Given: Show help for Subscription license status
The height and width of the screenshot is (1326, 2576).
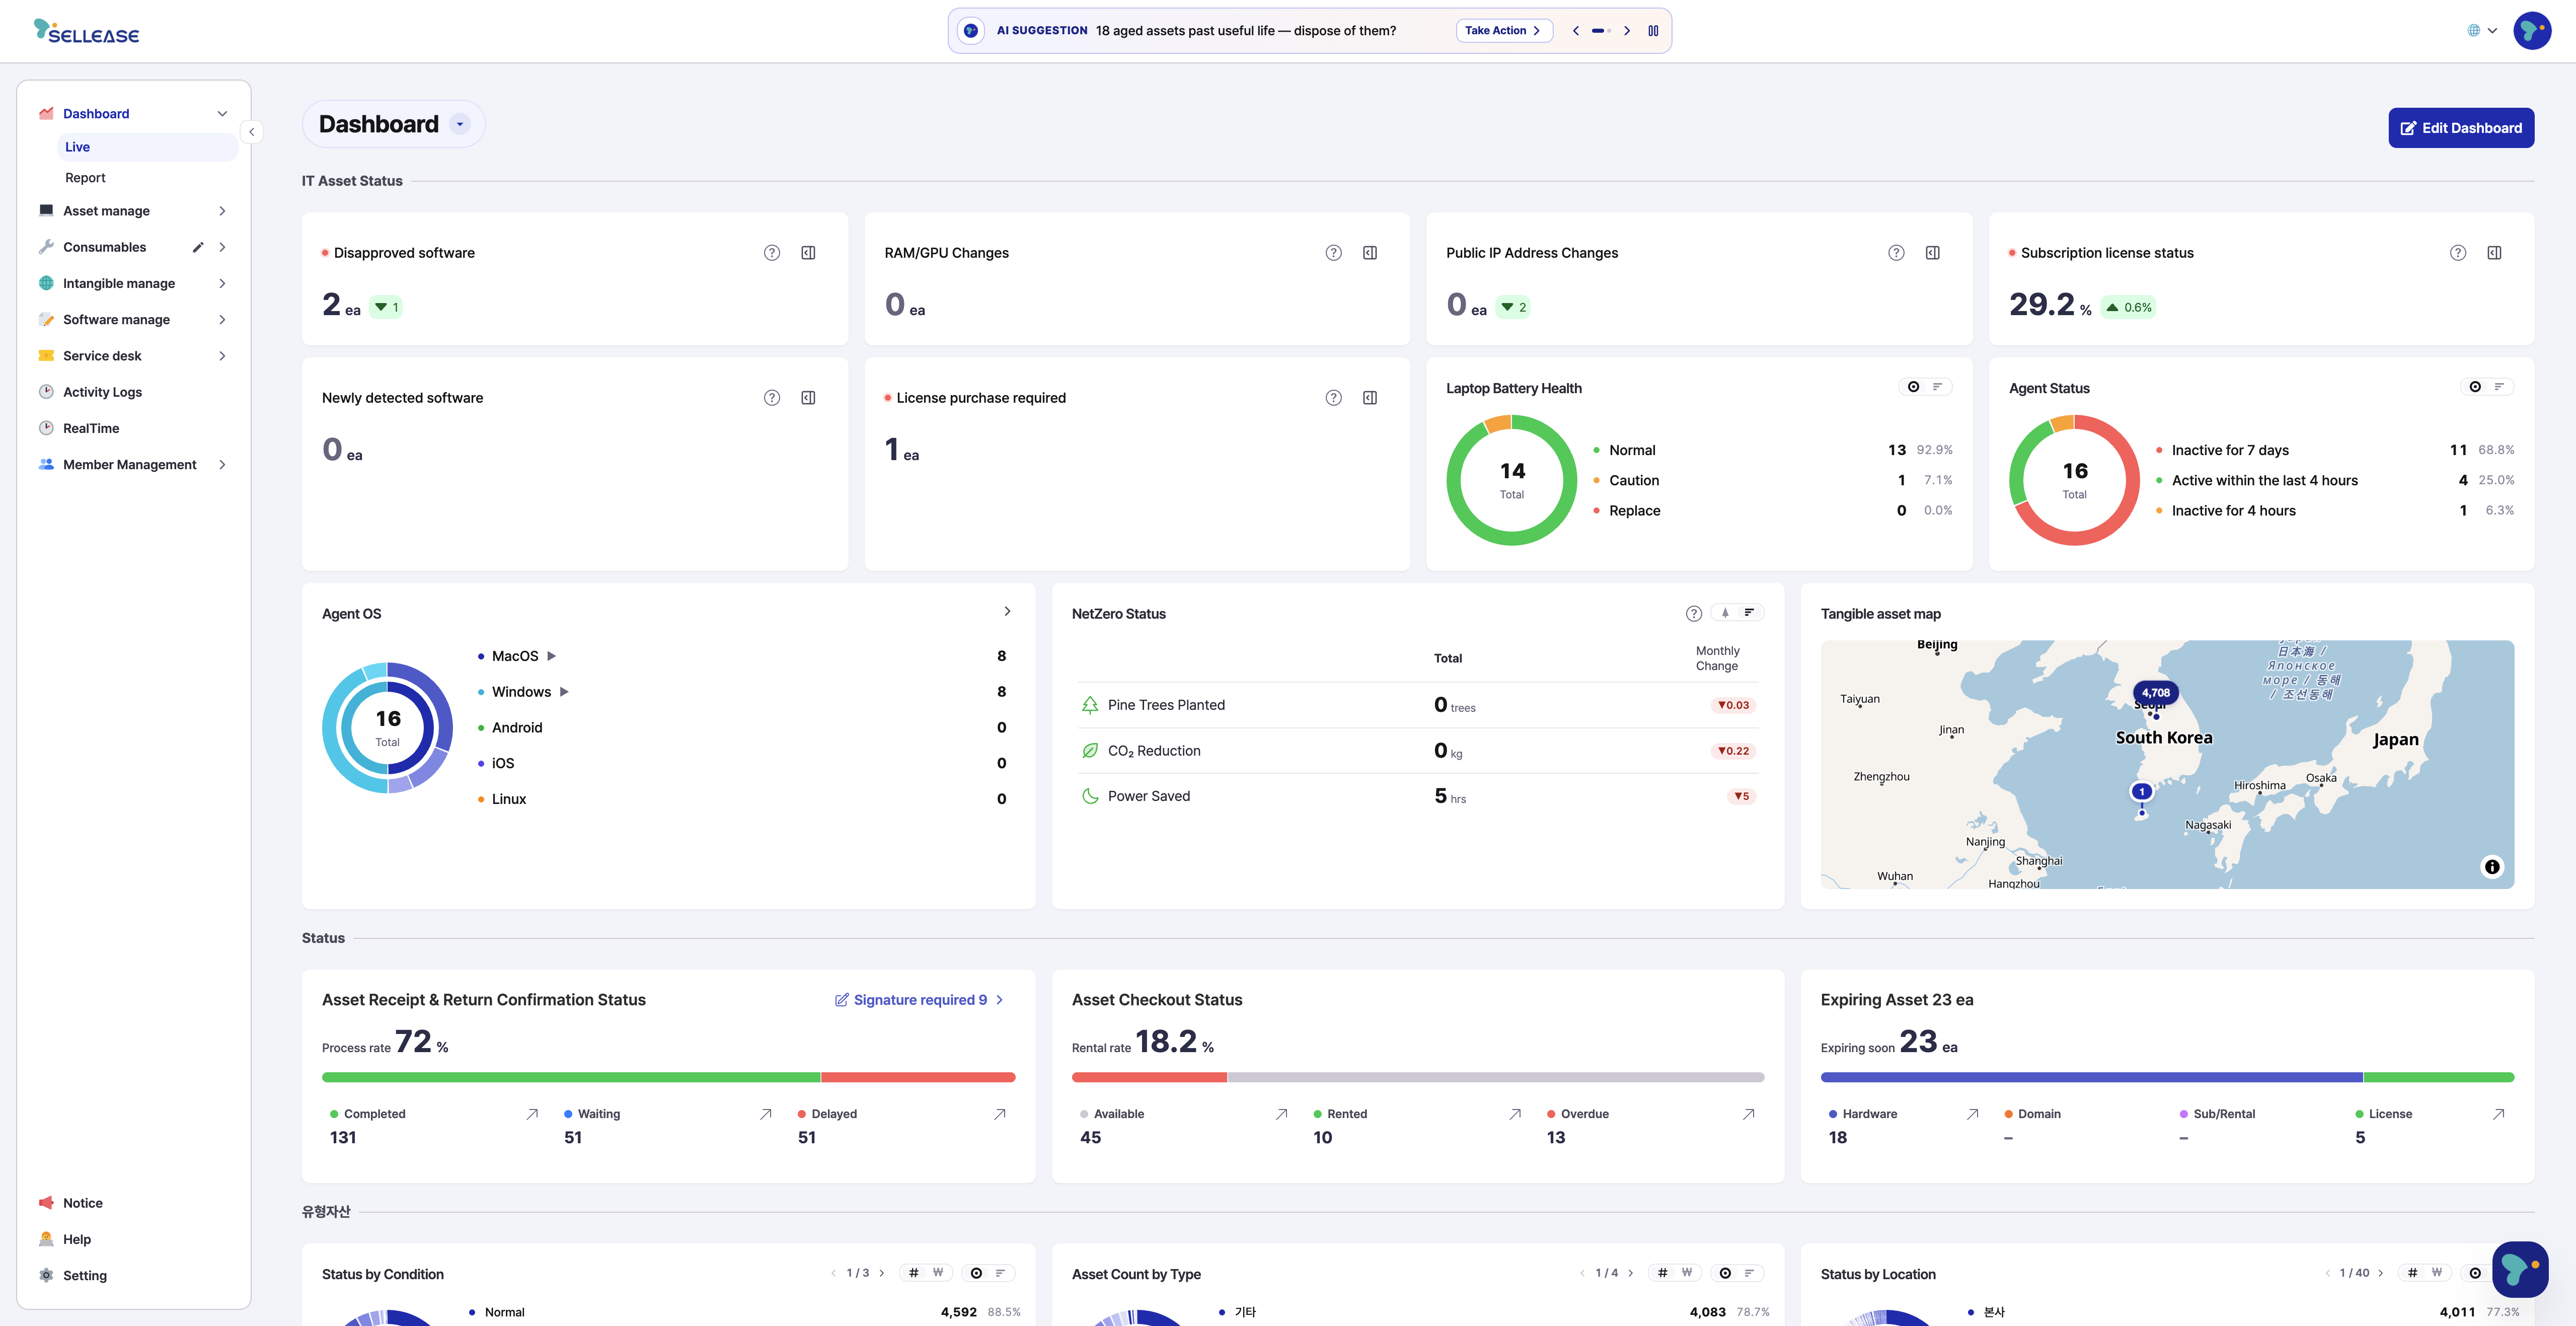Looking at the screenshot, I should pos(2458,253).
